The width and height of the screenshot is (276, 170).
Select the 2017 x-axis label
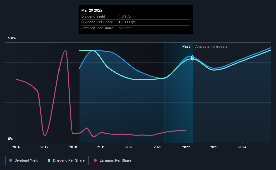pyautogui.click(x=44, y=147)
